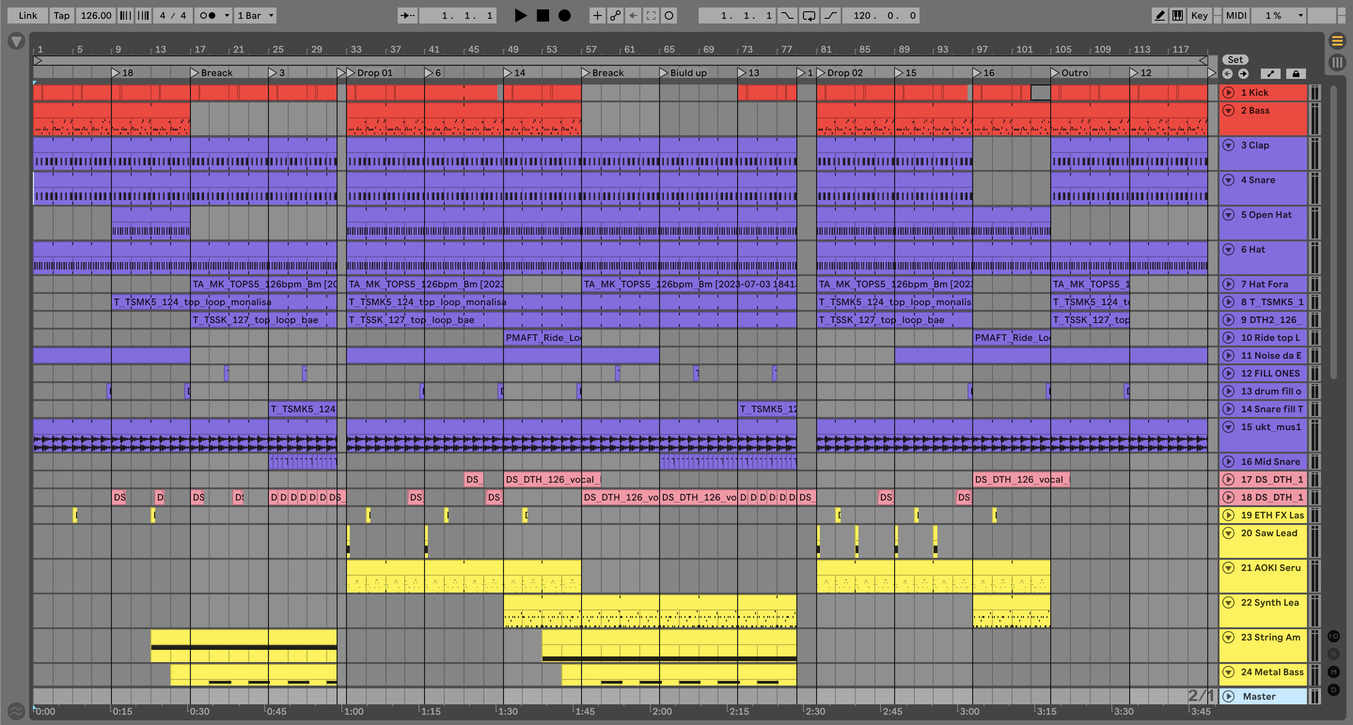The height and width of the screenshot is (725, 1353).
Task: Click the Tap tempo button
Action: click(62, 15)
